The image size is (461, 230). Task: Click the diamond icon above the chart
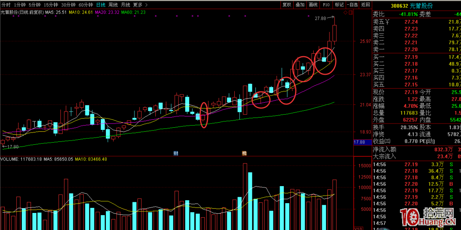tap(345, 12)
